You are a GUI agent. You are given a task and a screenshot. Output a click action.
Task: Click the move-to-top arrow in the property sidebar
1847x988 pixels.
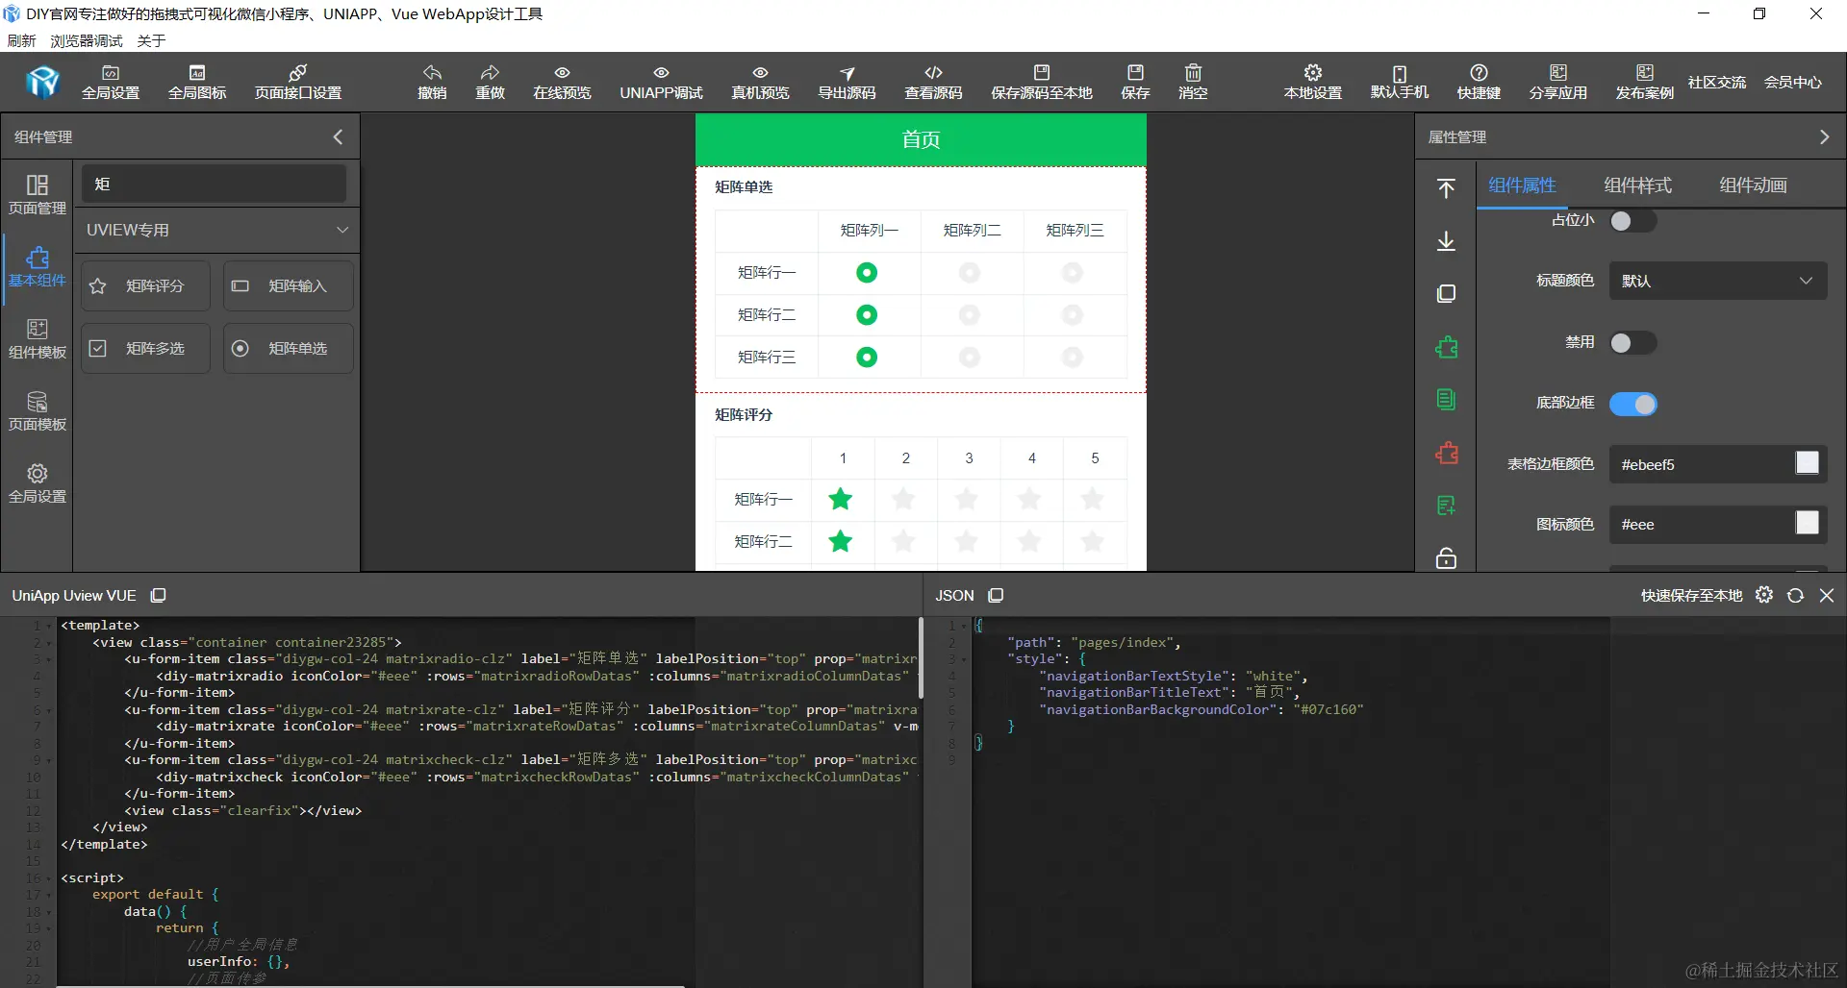pos(1446,187)
